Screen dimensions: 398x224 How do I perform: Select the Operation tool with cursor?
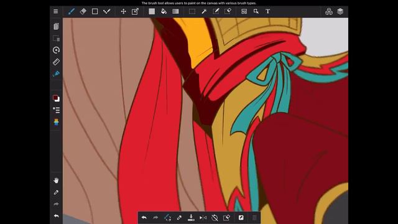256,11
